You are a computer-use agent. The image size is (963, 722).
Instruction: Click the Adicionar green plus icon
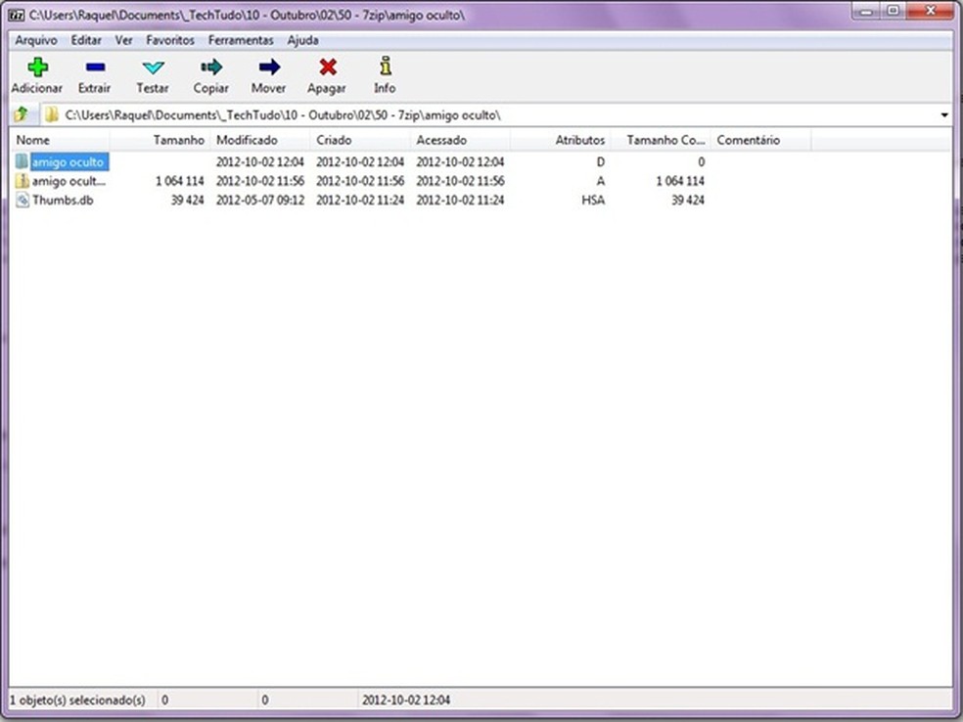pos(38,67)
